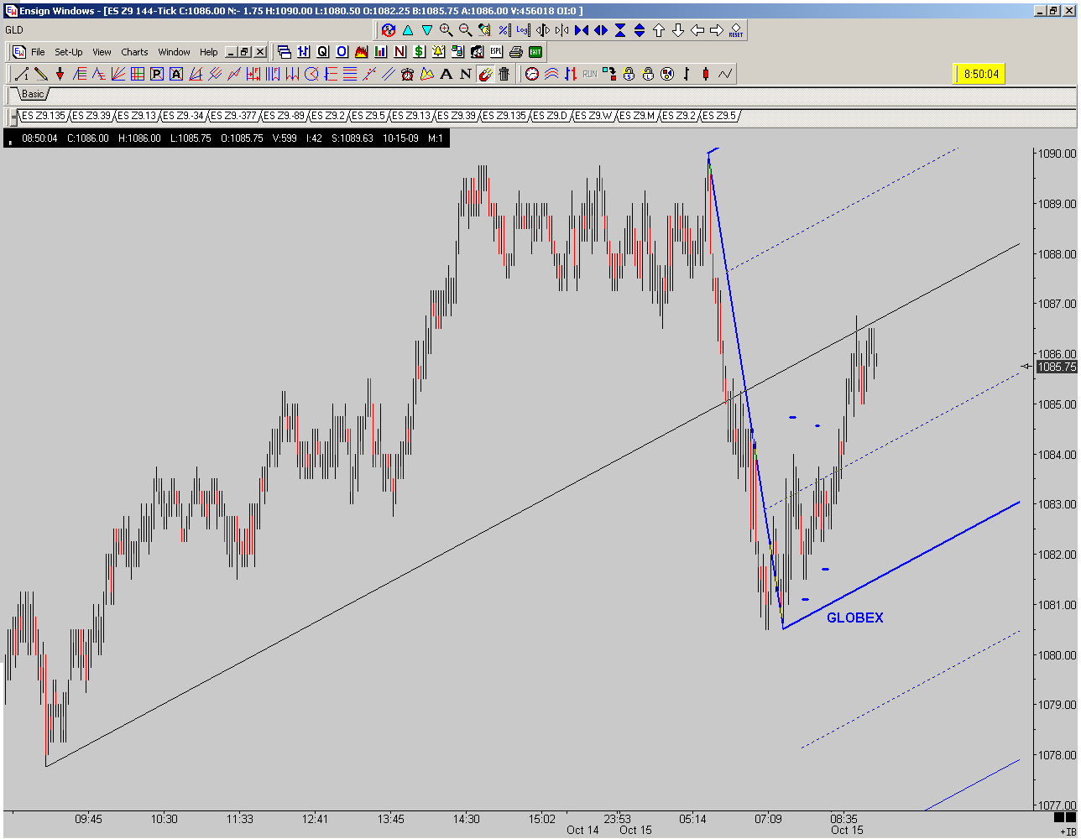
Task: Switch to the ES Z9.-377 chart tab
Action: point(233,116)
